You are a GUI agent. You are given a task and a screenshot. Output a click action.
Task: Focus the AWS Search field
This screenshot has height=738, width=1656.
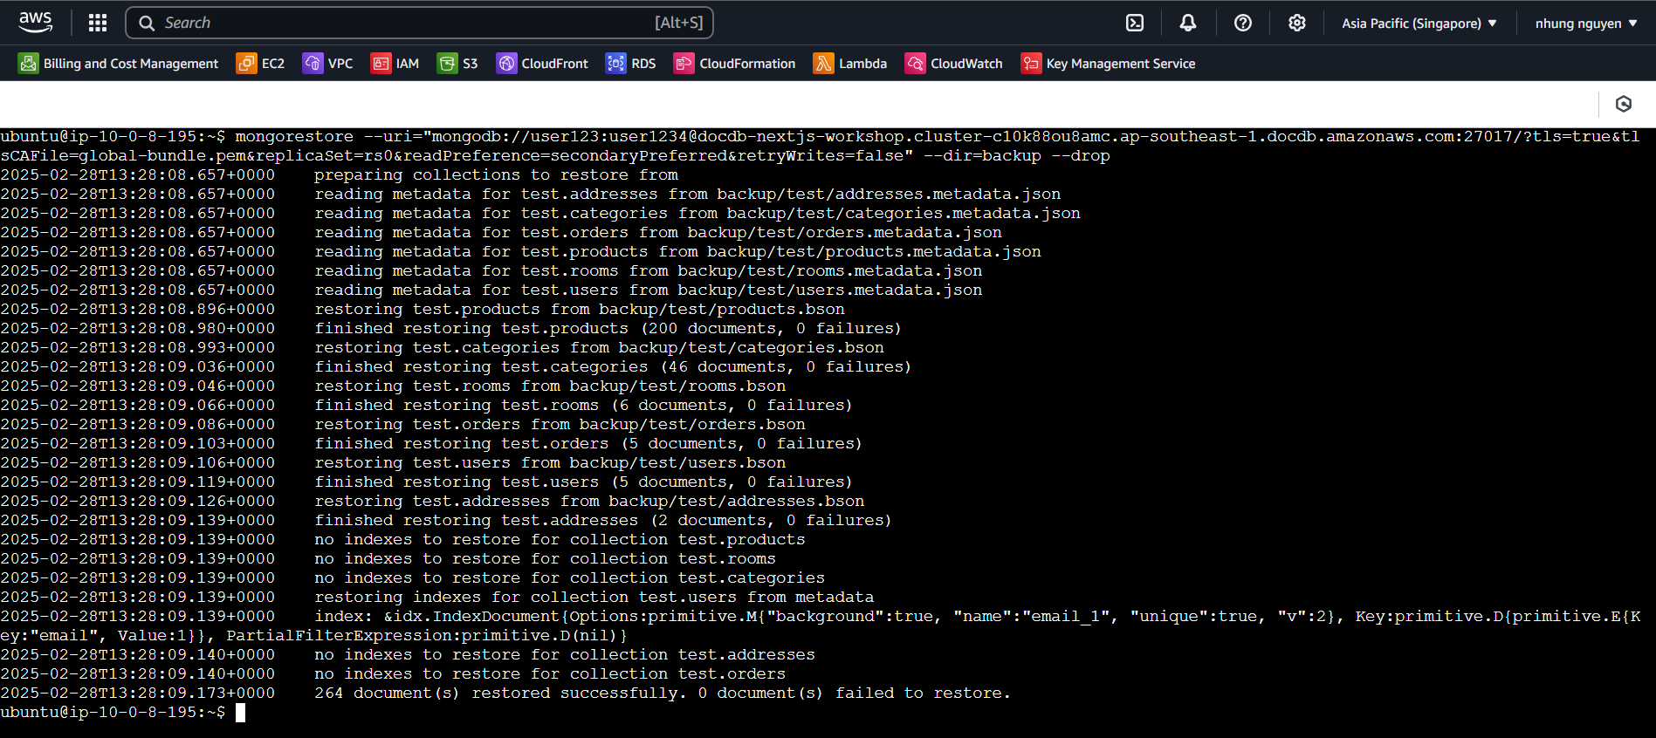click(x=419, y=23)
